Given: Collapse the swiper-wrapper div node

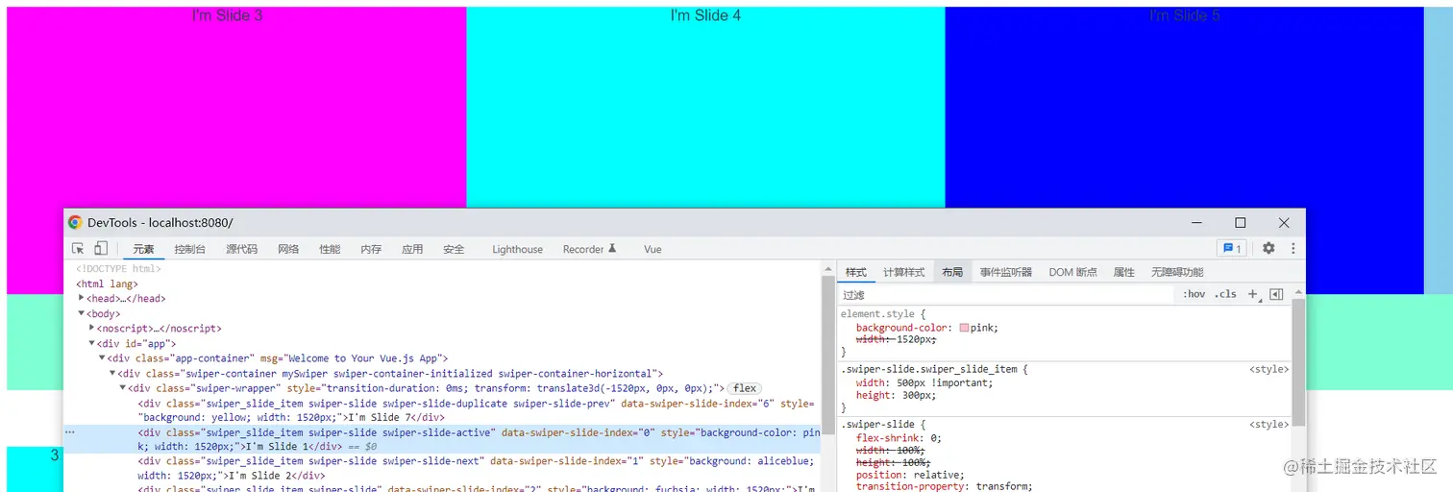Looking at the screenshot, I should (x=123, y=387).
